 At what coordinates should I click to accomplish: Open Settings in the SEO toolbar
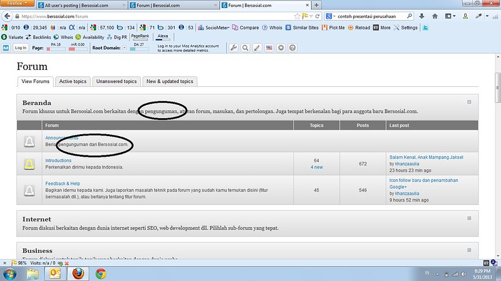click(x=405, y=27)
